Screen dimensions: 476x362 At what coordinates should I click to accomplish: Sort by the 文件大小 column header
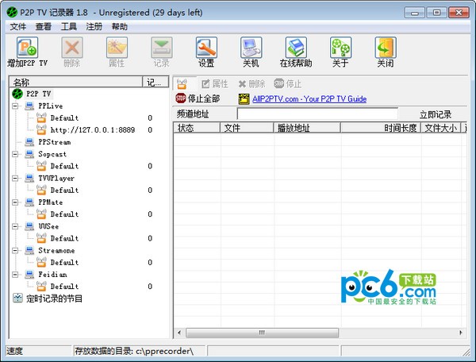tap(441, 128)
